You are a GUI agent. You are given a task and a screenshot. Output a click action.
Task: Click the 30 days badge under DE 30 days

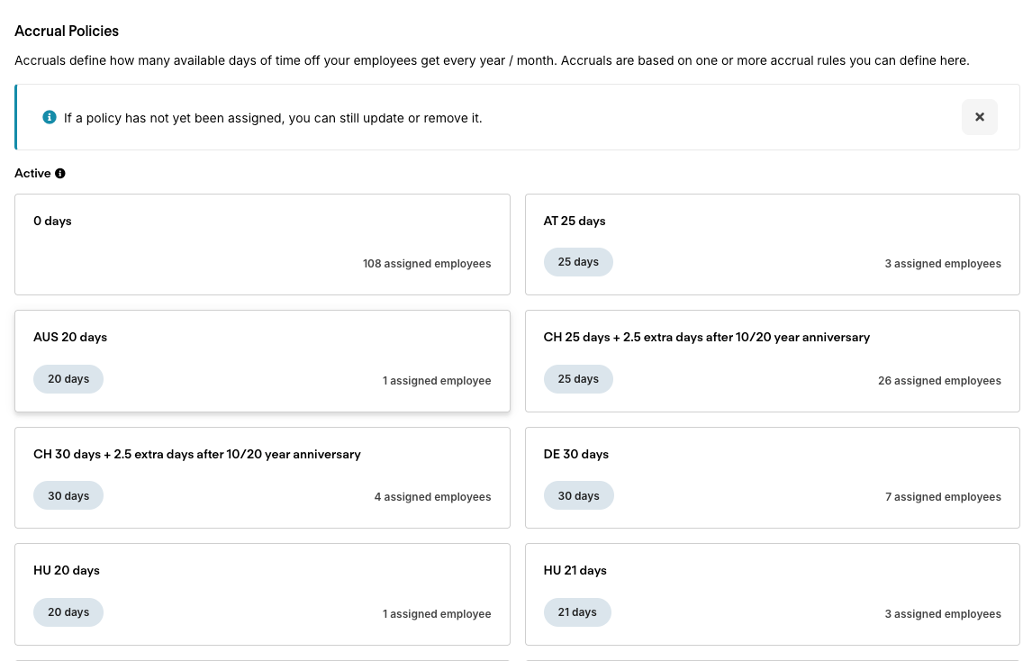[578, 495]
